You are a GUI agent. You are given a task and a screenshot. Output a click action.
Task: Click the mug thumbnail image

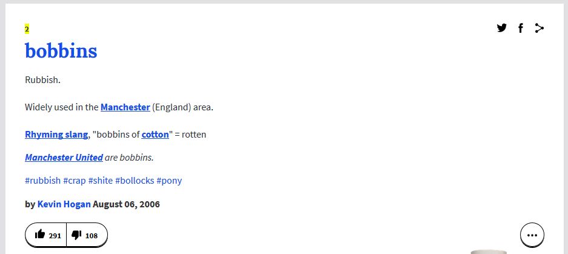click(489, 251)
